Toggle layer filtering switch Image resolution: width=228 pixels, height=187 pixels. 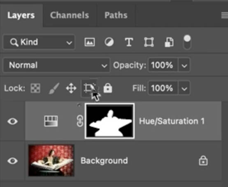(187, 42)
